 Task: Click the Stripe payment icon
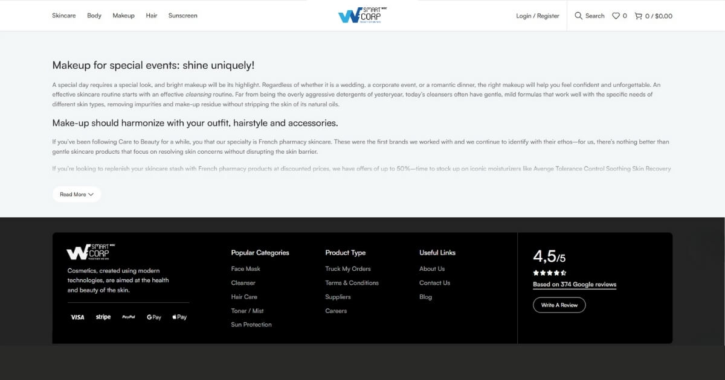[103, 317]
